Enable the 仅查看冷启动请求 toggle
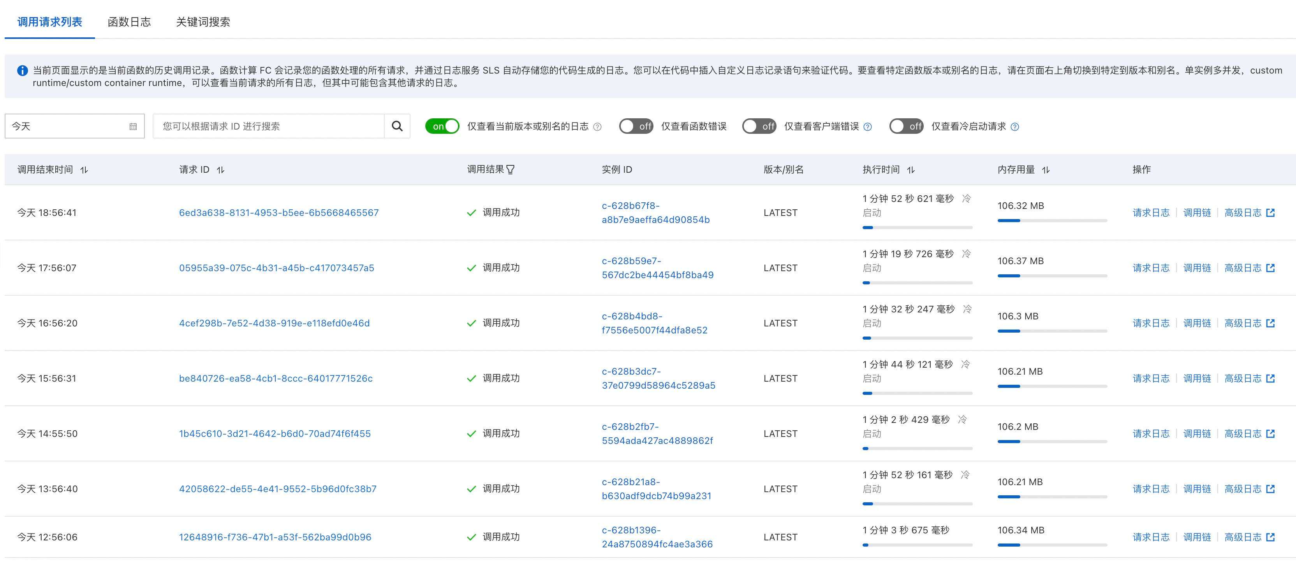Viewport: 1296px width, 561px height. (906, 126)
